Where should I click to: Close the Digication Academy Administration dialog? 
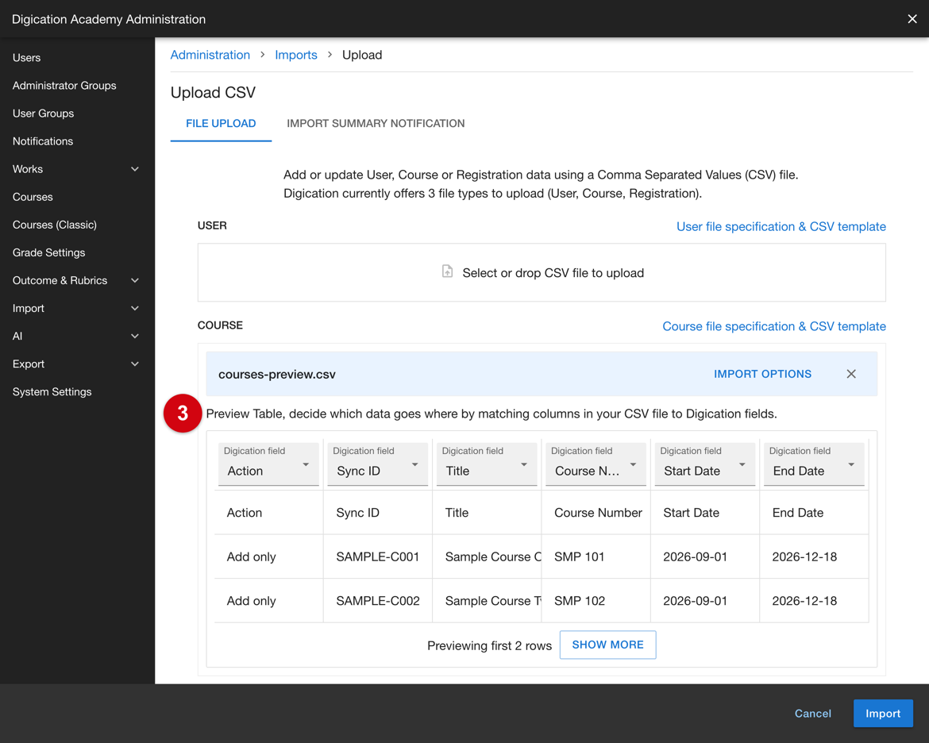pos(912,19)
